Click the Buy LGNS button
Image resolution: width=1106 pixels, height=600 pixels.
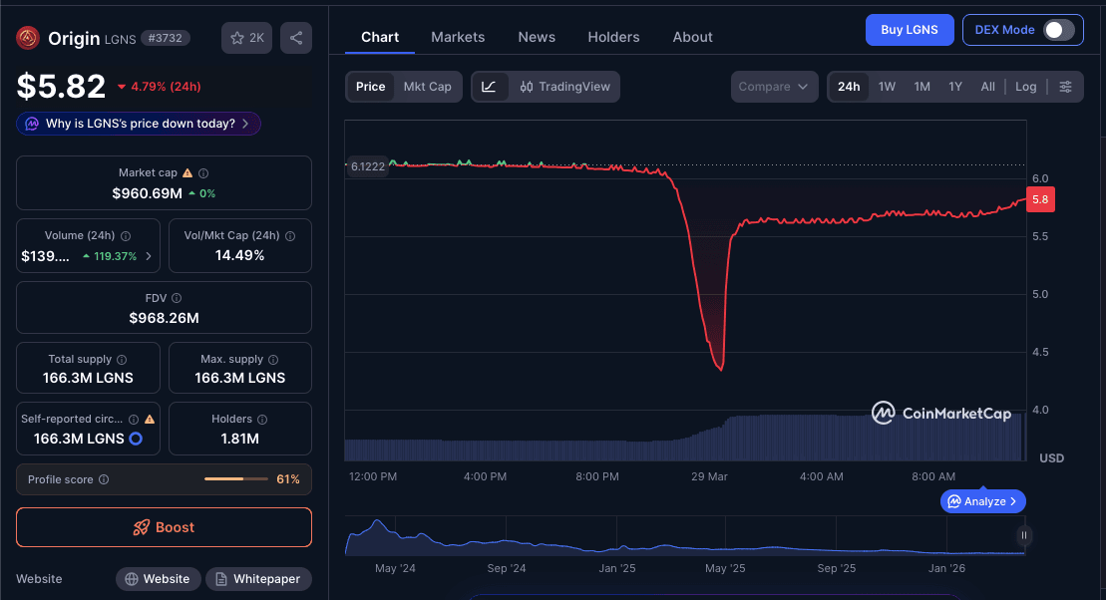(x=909, y=30)
